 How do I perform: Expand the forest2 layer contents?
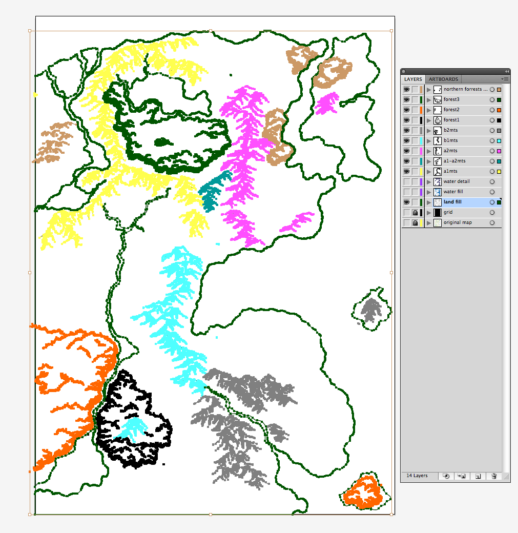click(x=429, y=110)
